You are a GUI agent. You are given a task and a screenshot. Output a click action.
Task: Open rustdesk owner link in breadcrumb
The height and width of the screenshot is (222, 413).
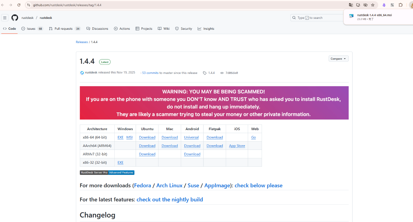[x=27, y=18]
